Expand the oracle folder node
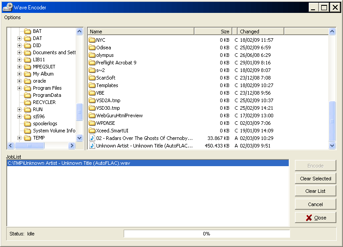 (20, 81)
